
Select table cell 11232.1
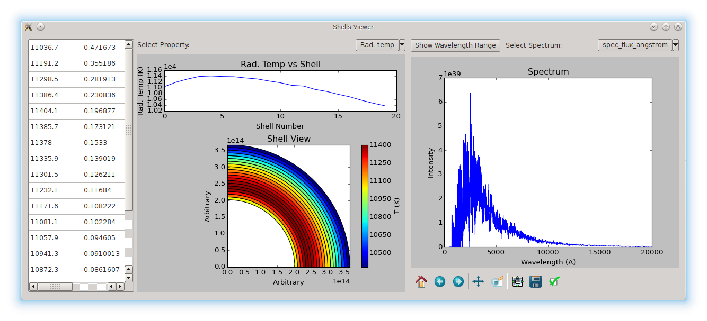tap(56, 190)
